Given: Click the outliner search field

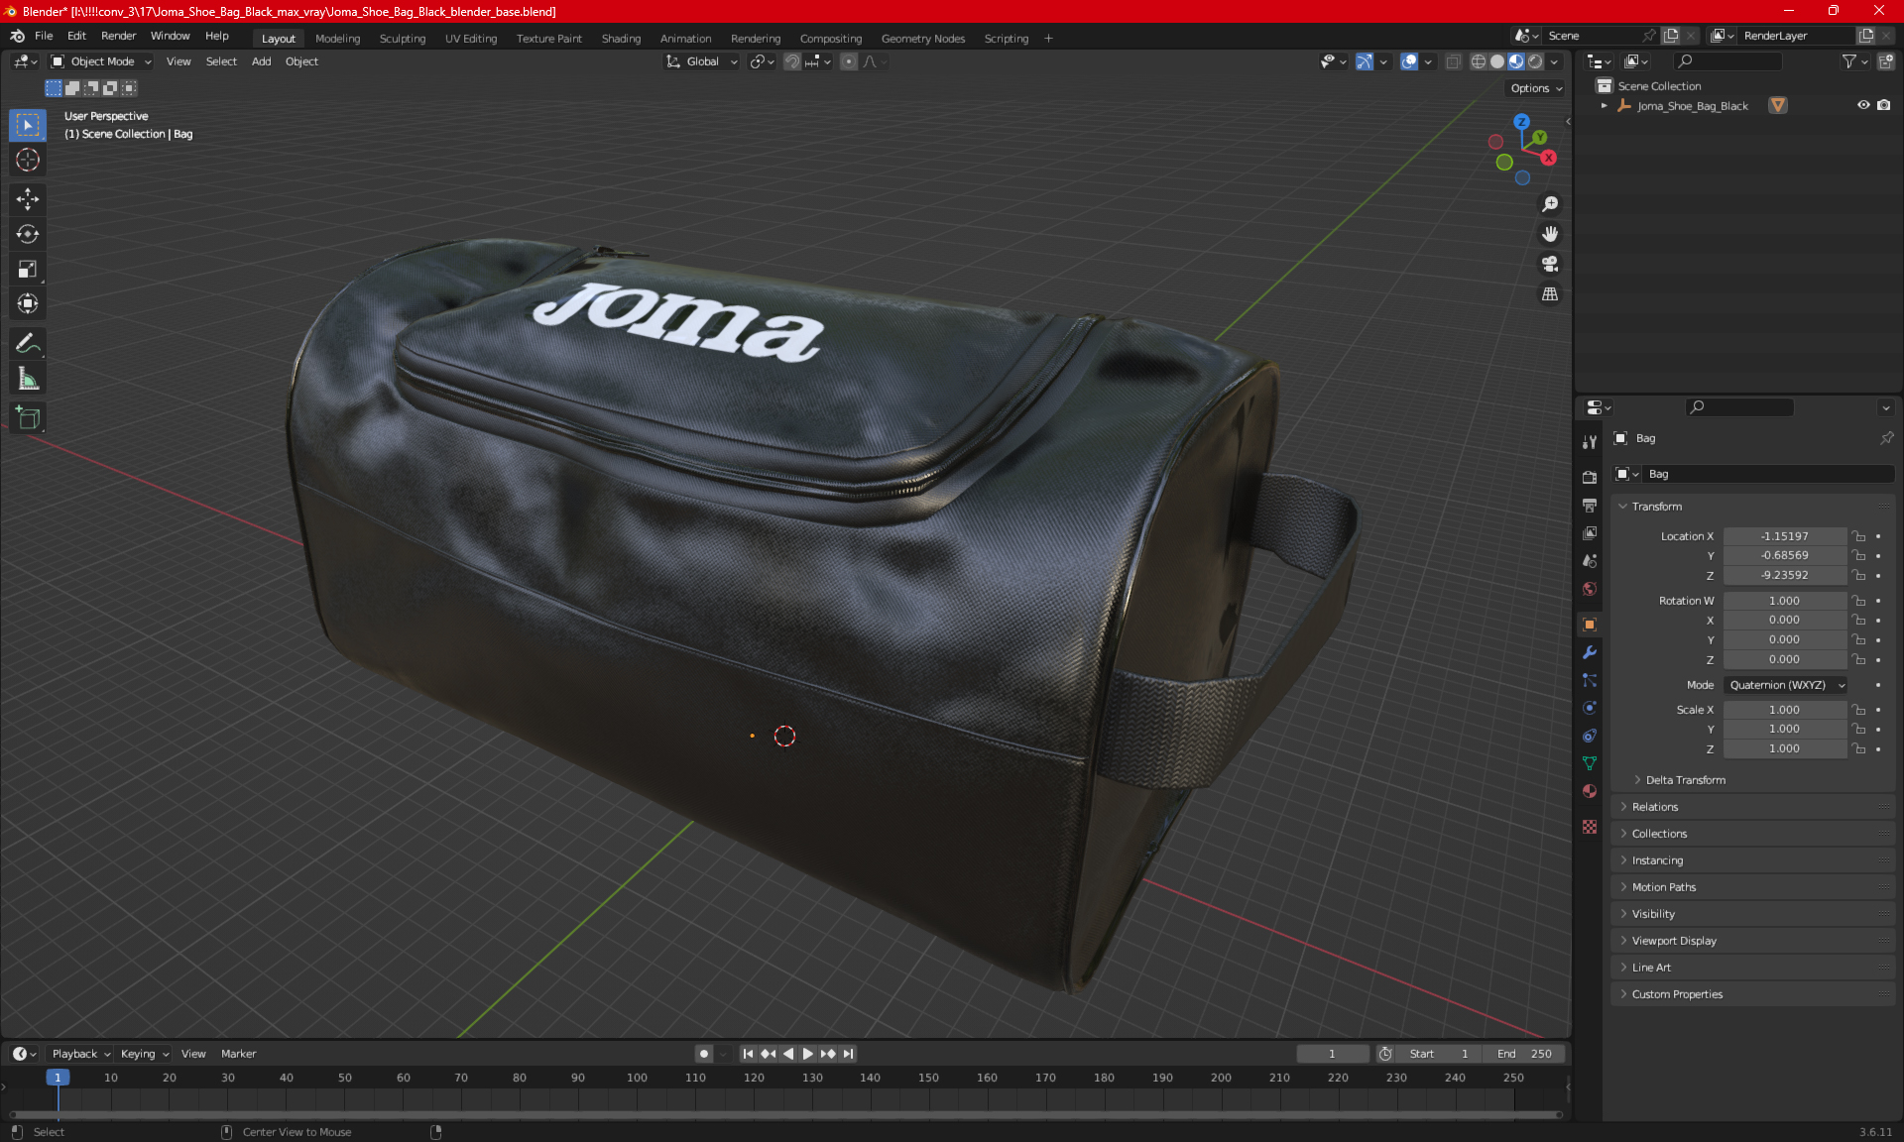Looking at the screenshot, I should (1727, 61).
